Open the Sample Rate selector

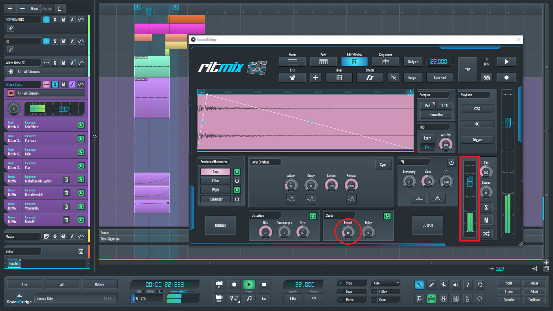[76, 299]
